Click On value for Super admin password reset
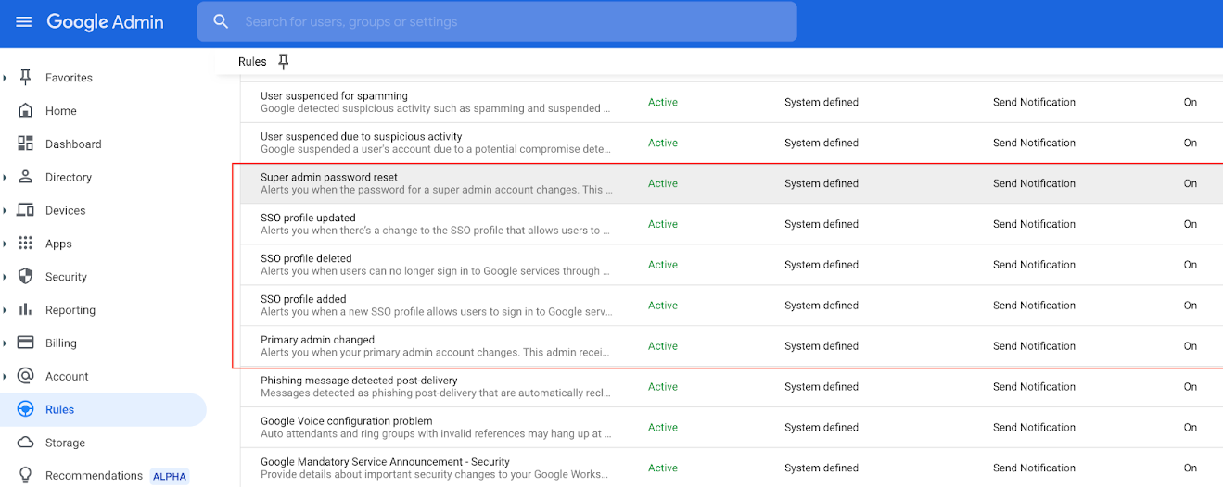Image resolution: width=1223 pixels, height=487 pixels. coord(1190,183)
